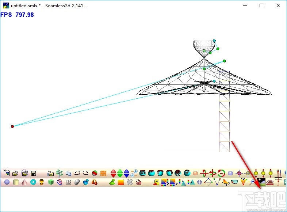Click the orange funnel with rotation arrow icon

click(243, 182)
